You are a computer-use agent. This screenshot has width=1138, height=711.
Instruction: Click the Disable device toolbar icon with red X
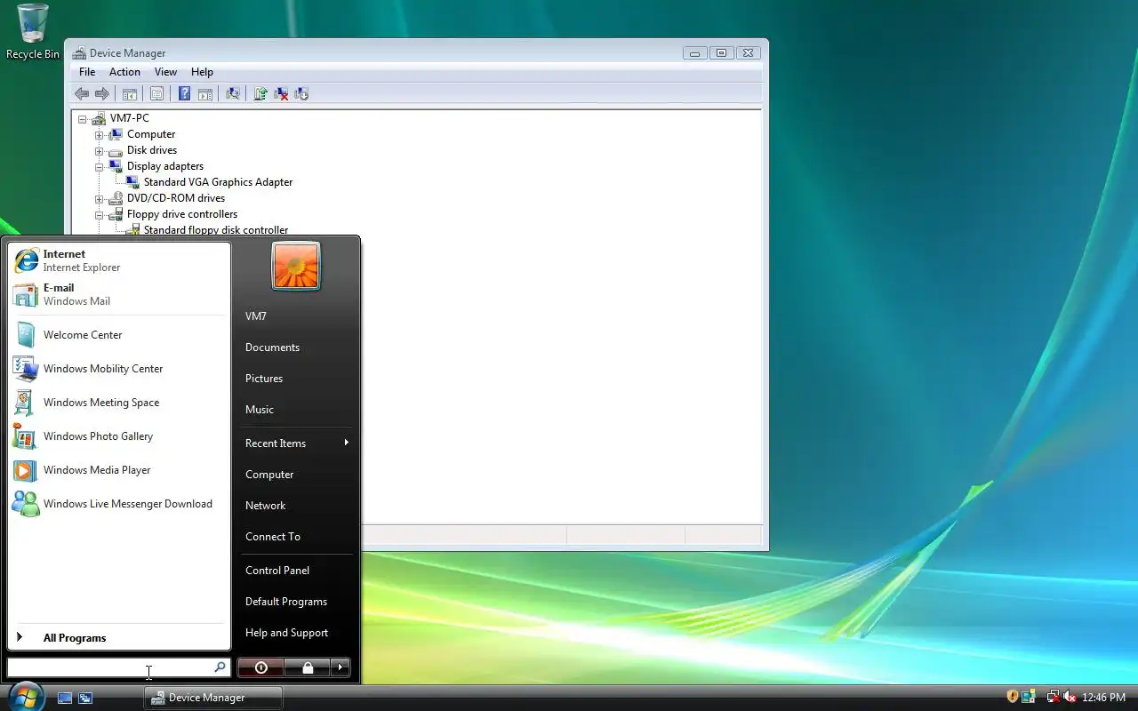pyautogui.click(x=281, y=93)
